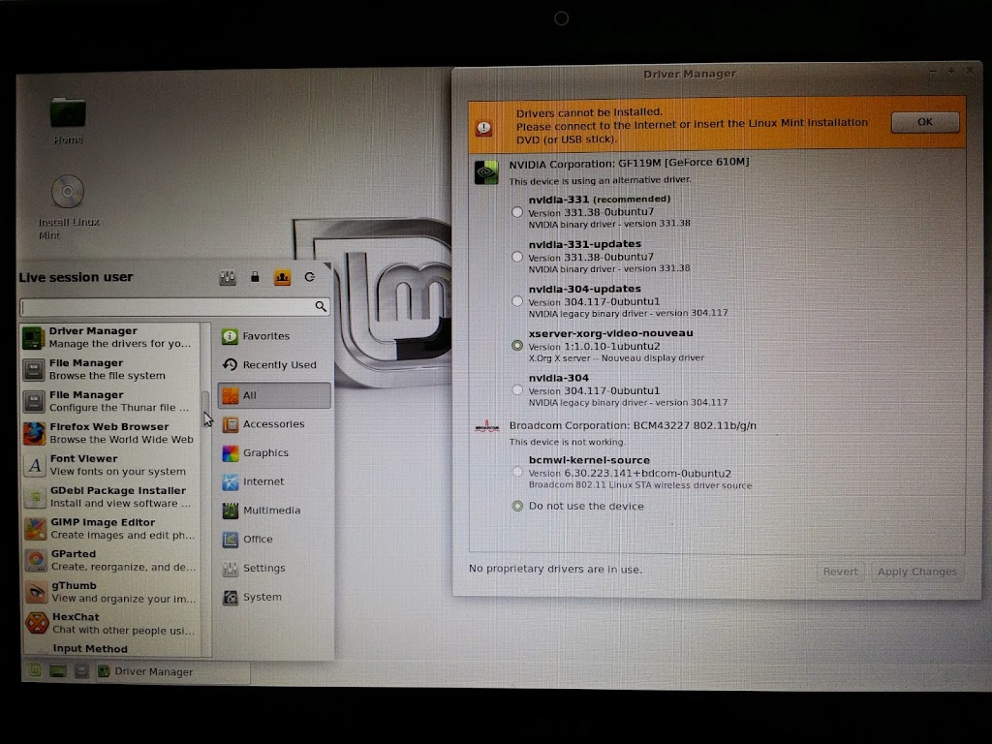This screenshot has width=992, height=744.
Task: Click the Log Out icon in menu header
Action: 309,278
